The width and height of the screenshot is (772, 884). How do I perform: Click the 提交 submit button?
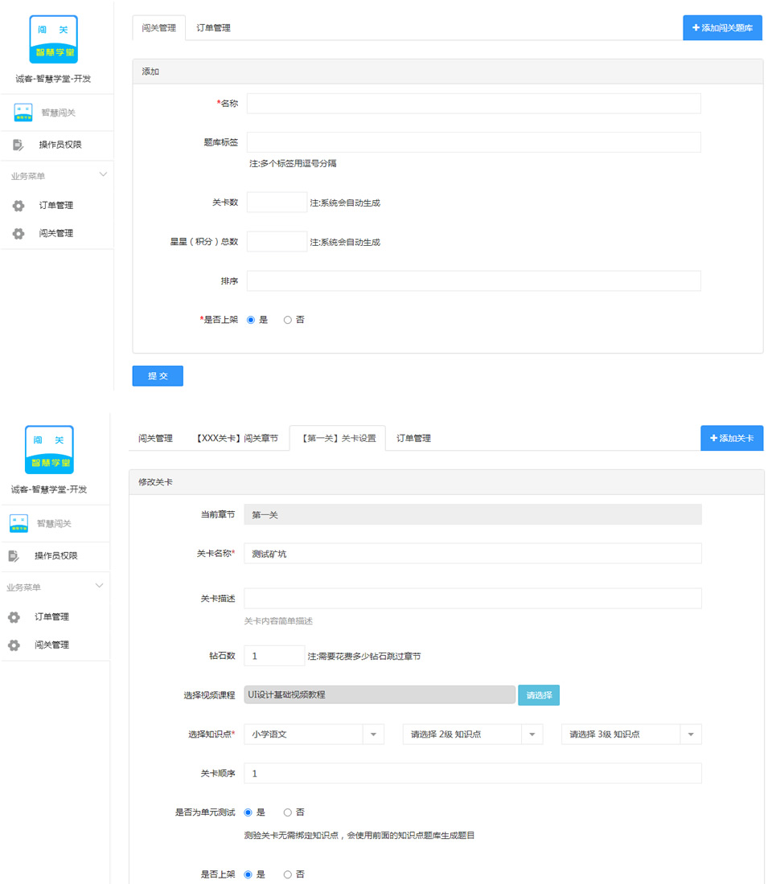pyautogui.click(x=158, y=376)
